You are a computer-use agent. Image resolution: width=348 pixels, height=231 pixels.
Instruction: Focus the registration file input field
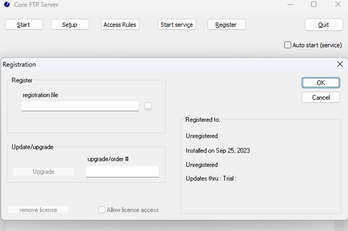coord(80,106)
